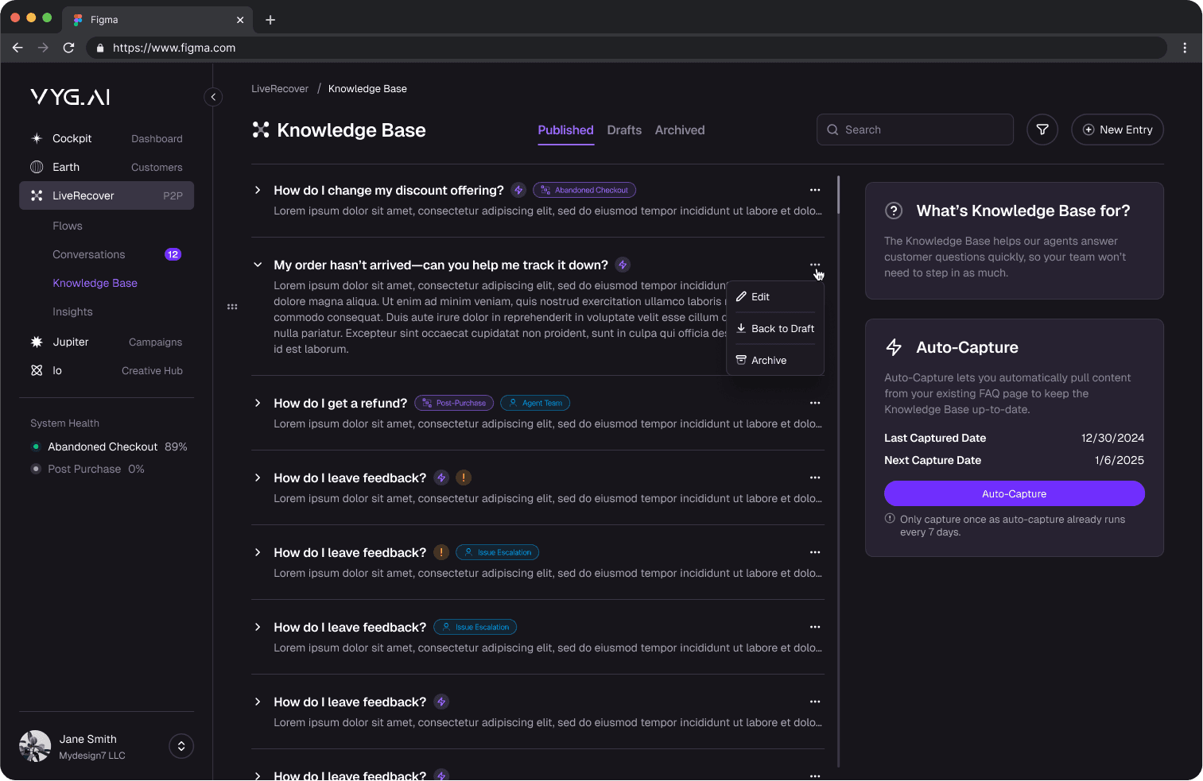Image resolution: width=1203 pixels, height=781 pixels.
Task: Collapse the sidebar with the chevron button
Action: (213, 97)
